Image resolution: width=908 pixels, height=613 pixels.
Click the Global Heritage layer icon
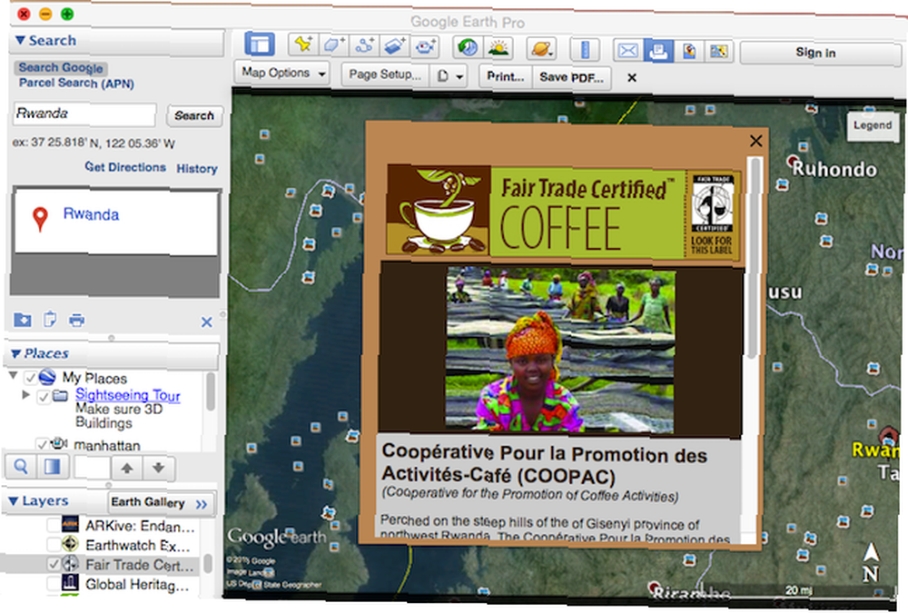(70, 582)
